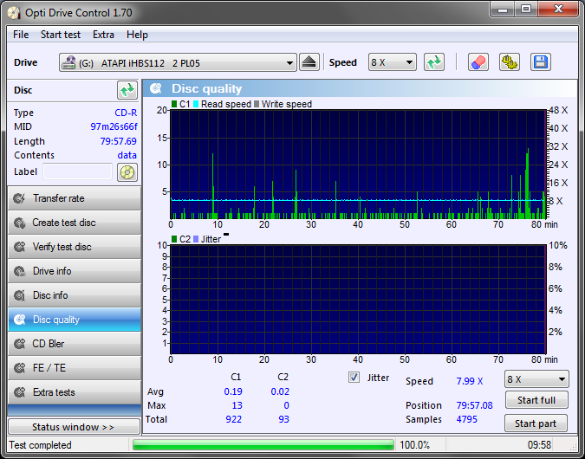585x459 pixels.
Task: Open the Drive info section
Action: pos(75,271)
